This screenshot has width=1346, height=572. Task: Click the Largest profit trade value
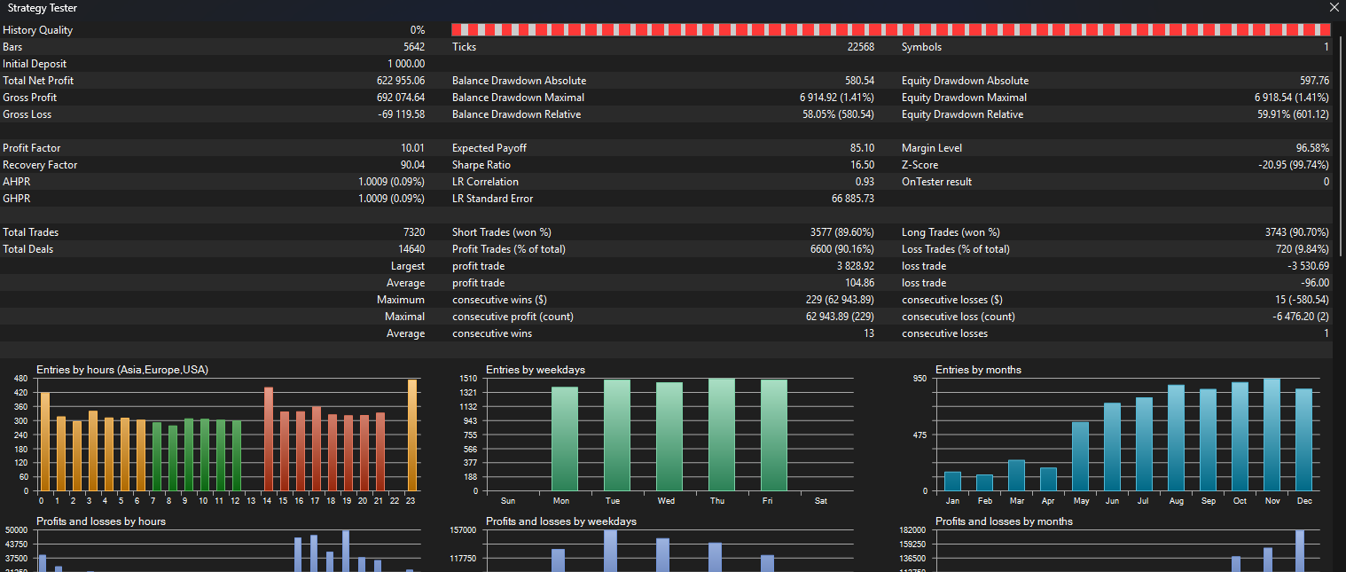pyautogui.click(x=856, y=265)
